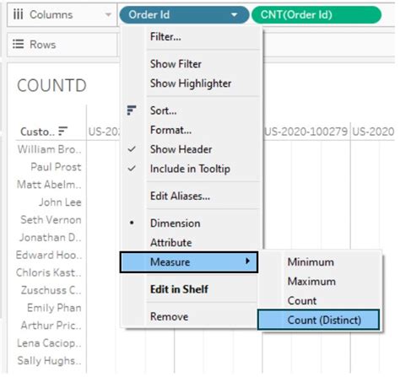Expand the Measure submenu
Viewport: 400px width, 377px height.
[x=189, y=262]
